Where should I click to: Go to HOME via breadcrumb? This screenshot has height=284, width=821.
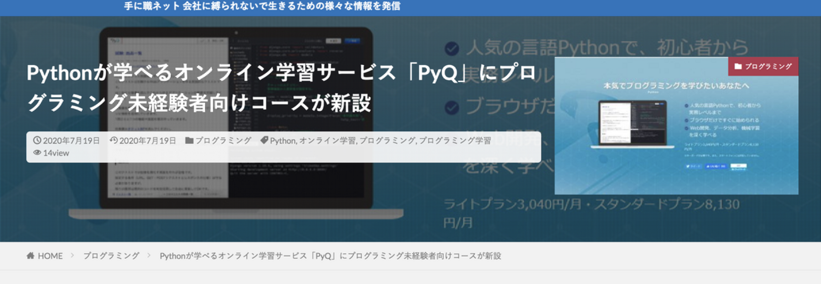pos(51,256)
